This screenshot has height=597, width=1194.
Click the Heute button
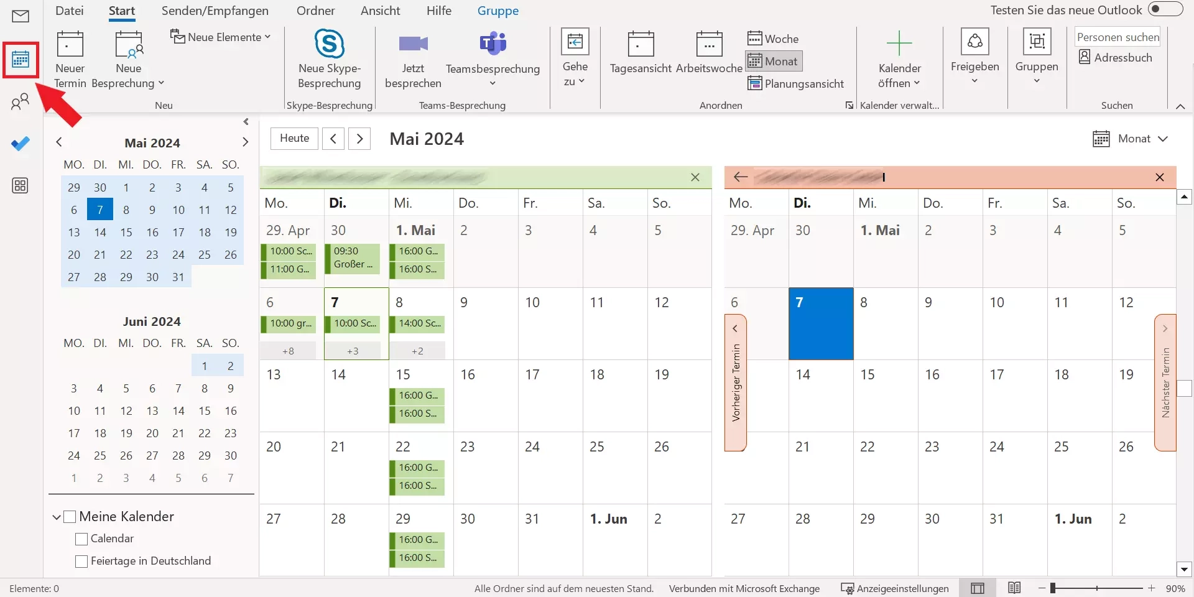tap(295, 139)
